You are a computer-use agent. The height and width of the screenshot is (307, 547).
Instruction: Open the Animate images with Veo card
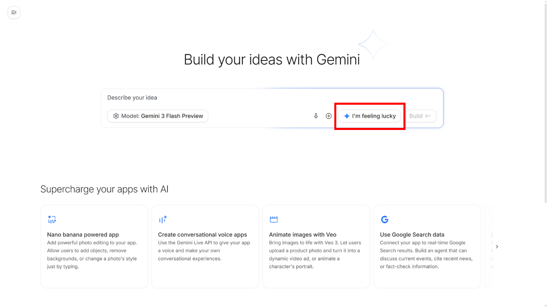pyautogui.click(x=316, y=246)
